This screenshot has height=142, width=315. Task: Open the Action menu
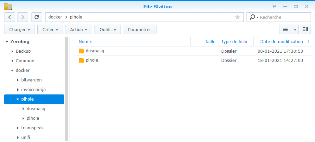tap(78, 30)
